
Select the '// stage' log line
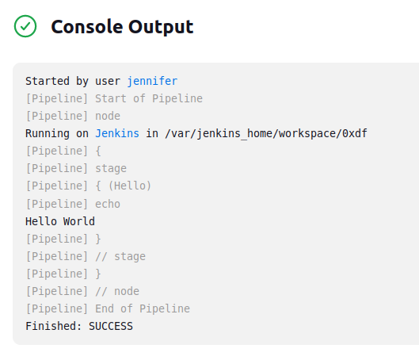(x=86, y=256)
